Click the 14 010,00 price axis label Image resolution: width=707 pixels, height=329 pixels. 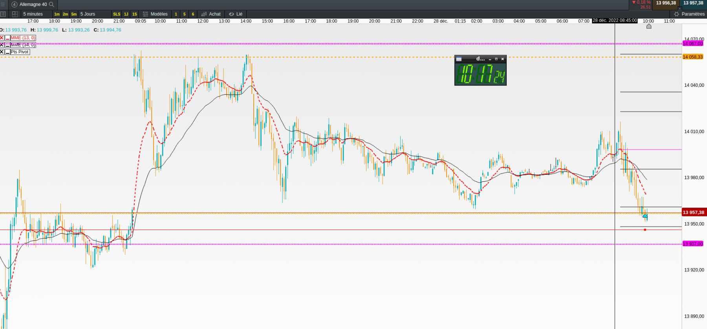(694, 132)
